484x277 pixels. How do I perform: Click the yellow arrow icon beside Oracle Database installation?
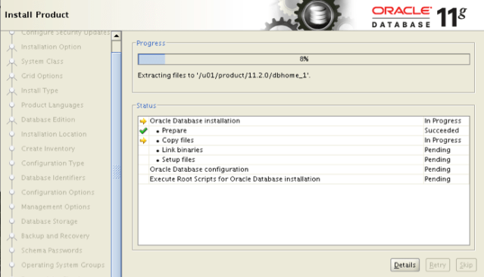click(143, 121)
